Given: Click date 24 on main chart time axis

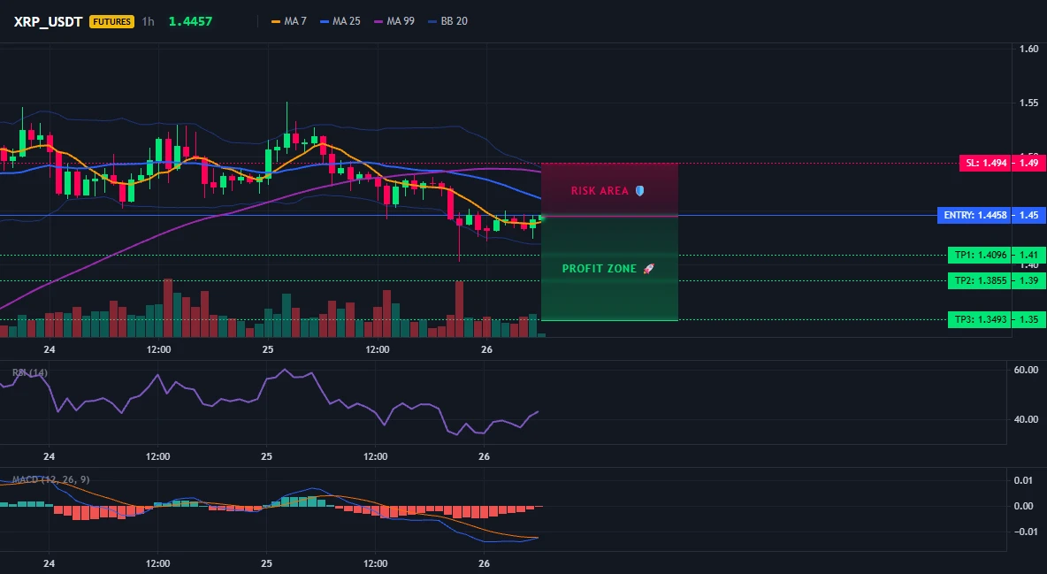Looking at the screenshot, I should [x=49, y=349].
